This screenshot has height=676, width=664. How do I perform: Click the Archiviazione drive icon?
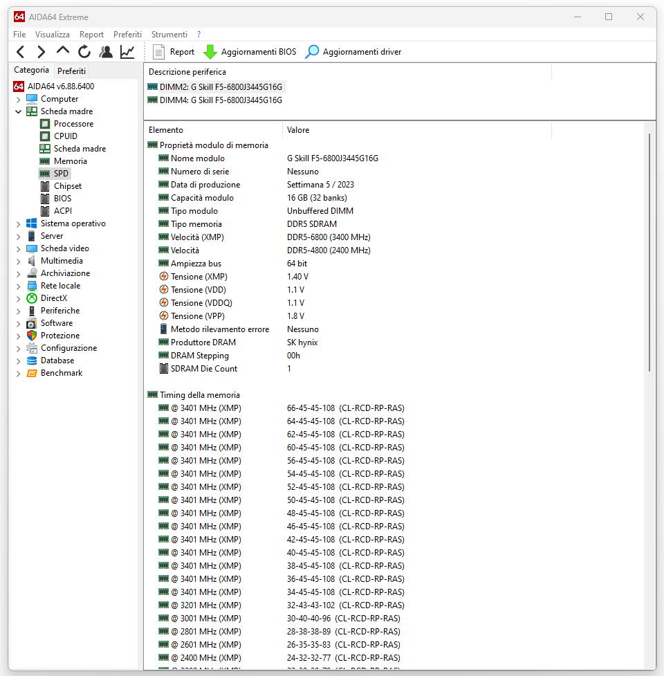point(31,273)
